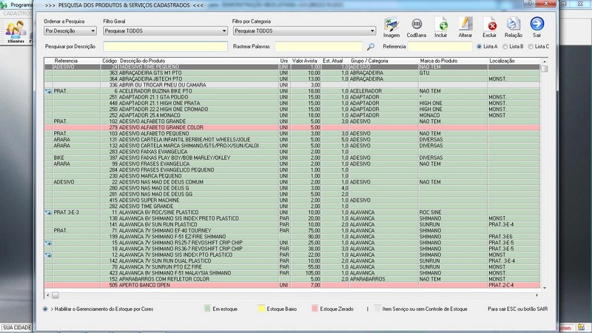Select ADESIVO SUPER MACHINE row
The height and width of the screenshot is (333, 592).
[x=292, y=200]
